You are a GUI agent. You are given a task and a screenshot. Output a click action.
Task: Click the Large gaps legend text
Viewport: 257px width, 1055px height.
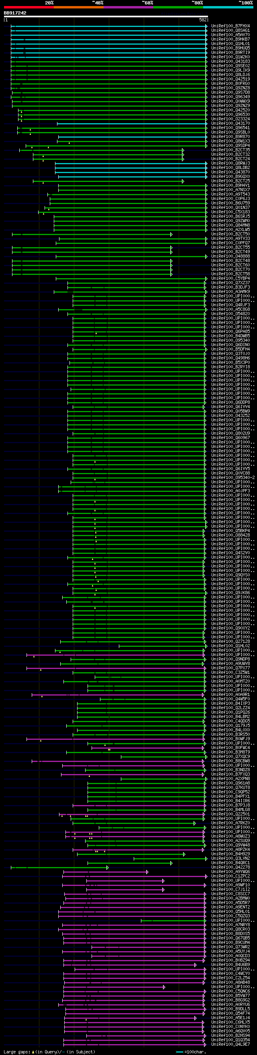pyautogui.click(x=49, y=1052)
